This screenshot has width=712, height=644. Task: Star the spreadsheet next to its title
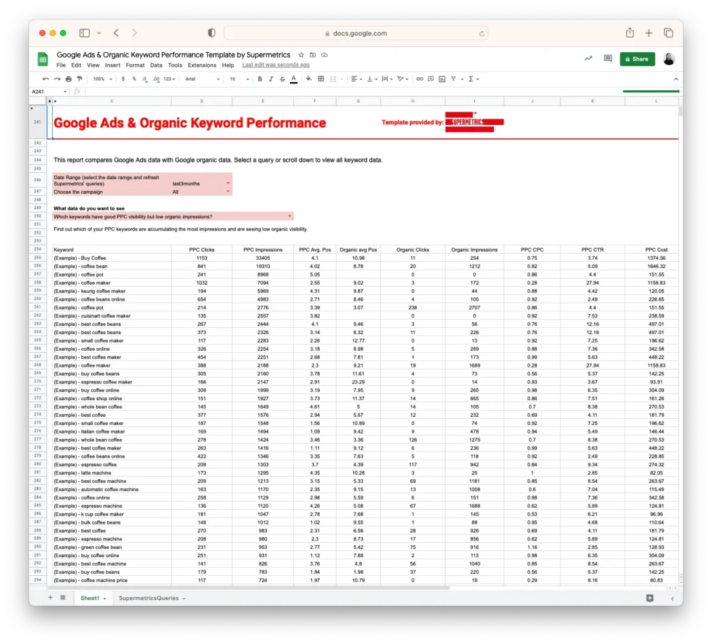tap(300, 54)
